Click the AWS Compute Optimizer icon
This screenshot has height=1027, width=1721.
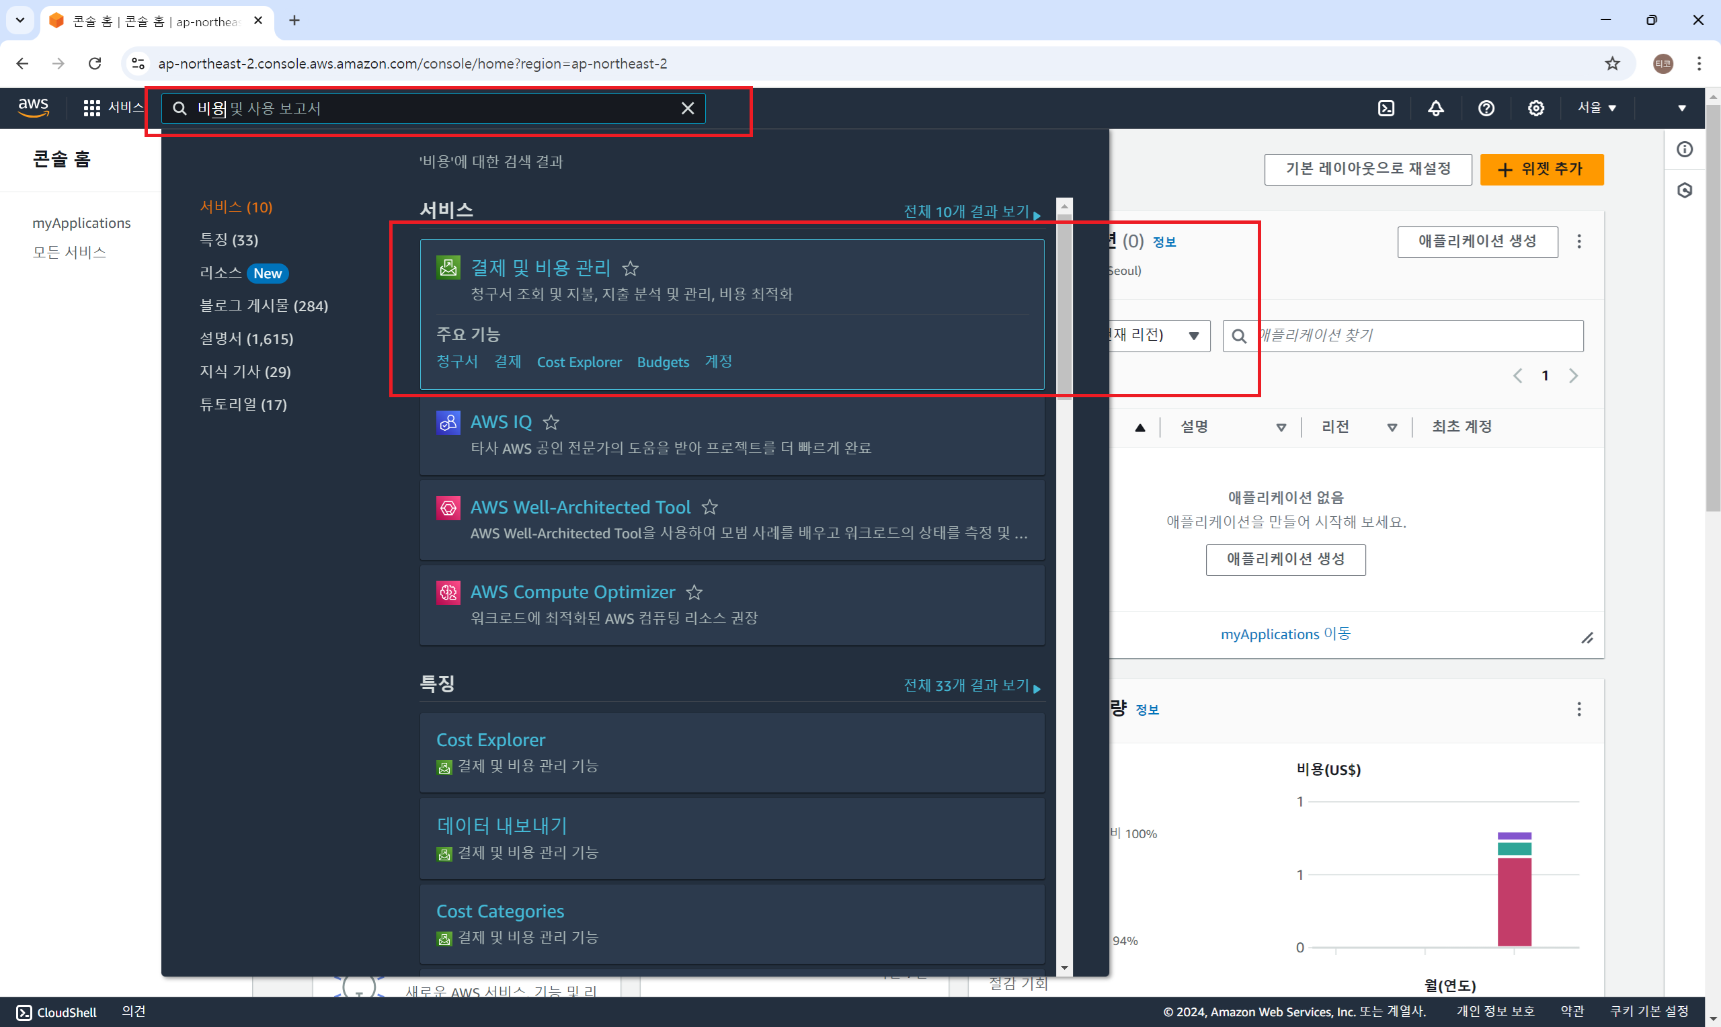click(448, 592)
